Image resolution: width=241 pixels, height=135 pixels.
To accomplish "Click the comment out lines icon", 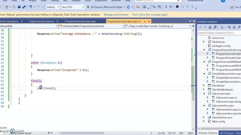I will point(166,7).
